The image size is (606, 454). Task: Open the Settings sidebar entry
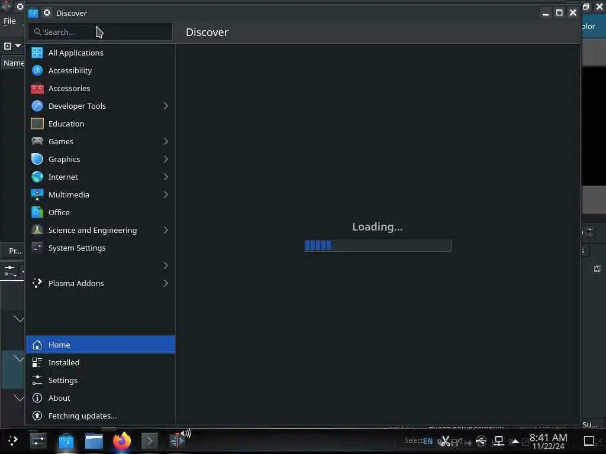101,380
